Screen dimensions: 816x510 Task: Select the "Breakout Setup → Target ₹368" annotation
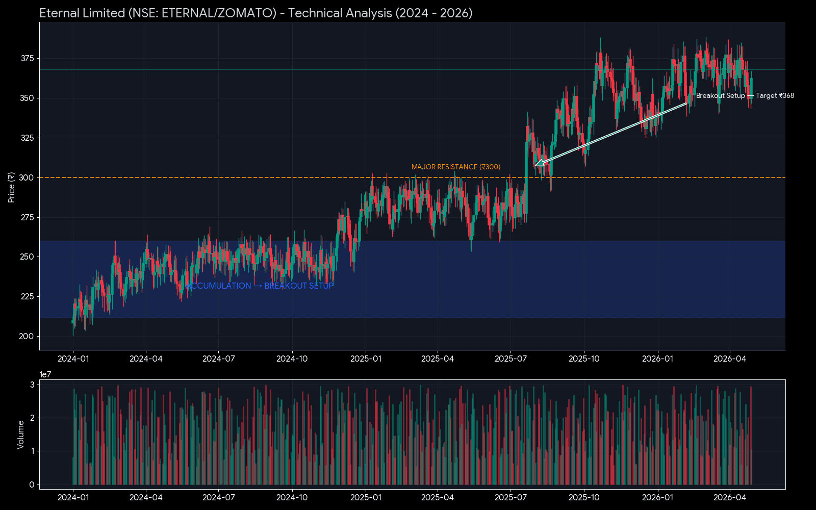[745, 96]
